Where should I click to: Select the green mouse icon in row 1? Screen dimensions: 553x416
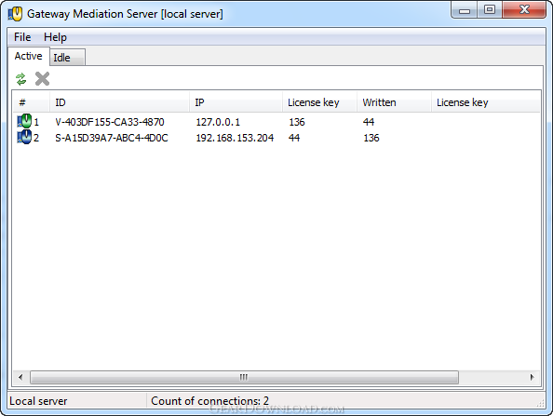pos(24,121)
